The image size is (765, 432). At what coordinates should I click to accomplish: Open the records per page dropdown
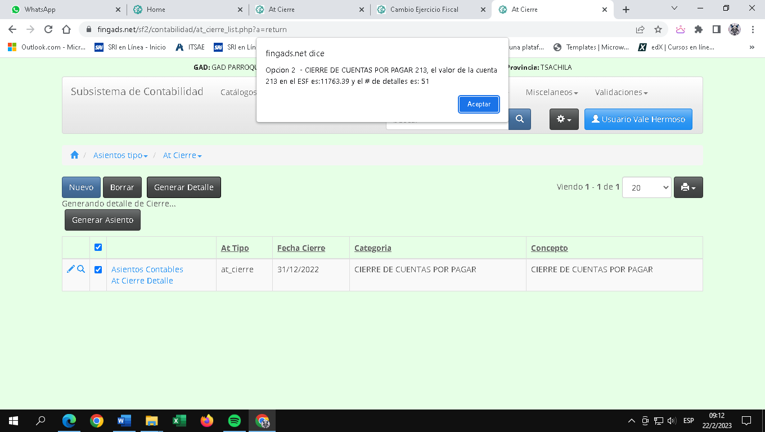pos(646,188)
